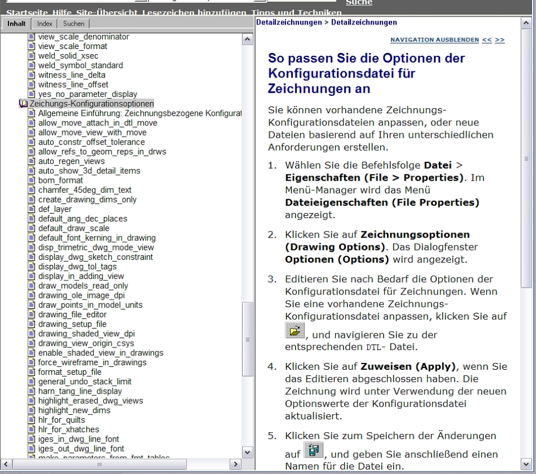Go to previous topic via << link
536x474 pixels.
[x=487, y=40]
